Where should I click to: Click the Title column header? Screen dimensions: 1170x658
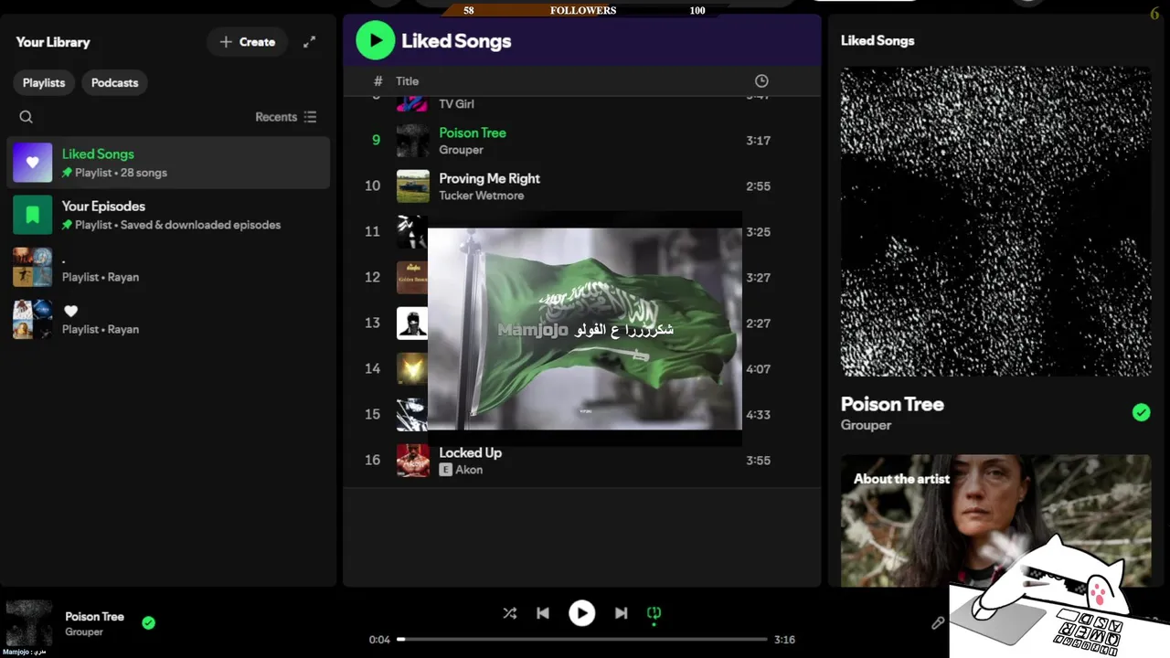tap(407, 81)
